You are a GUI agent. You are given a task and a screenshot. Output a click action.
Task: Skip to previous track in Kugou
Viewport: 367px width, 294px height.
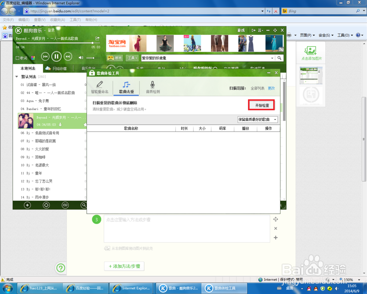click(45, 57)
